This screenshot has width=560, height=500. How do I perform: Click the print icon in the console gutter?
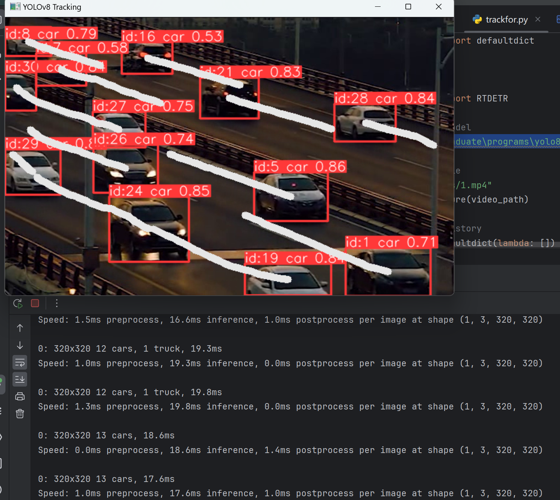[20, 396]
